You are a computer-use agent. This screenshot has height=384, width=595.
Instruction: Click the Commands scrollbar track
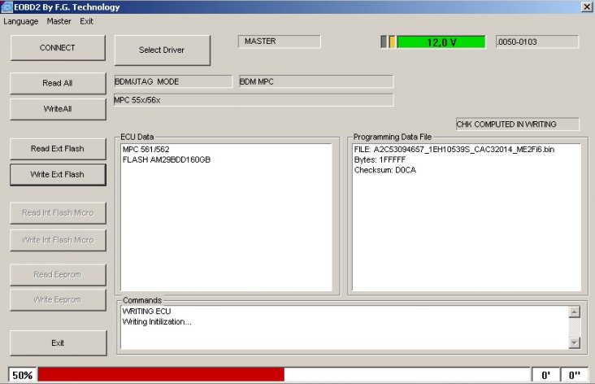coord(575,327)
